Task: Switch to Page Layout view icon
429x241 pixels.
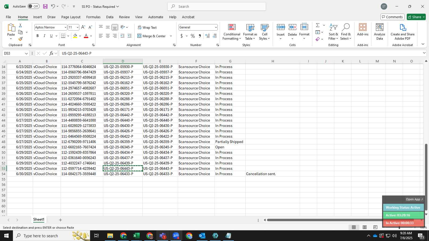Action: 365,227
